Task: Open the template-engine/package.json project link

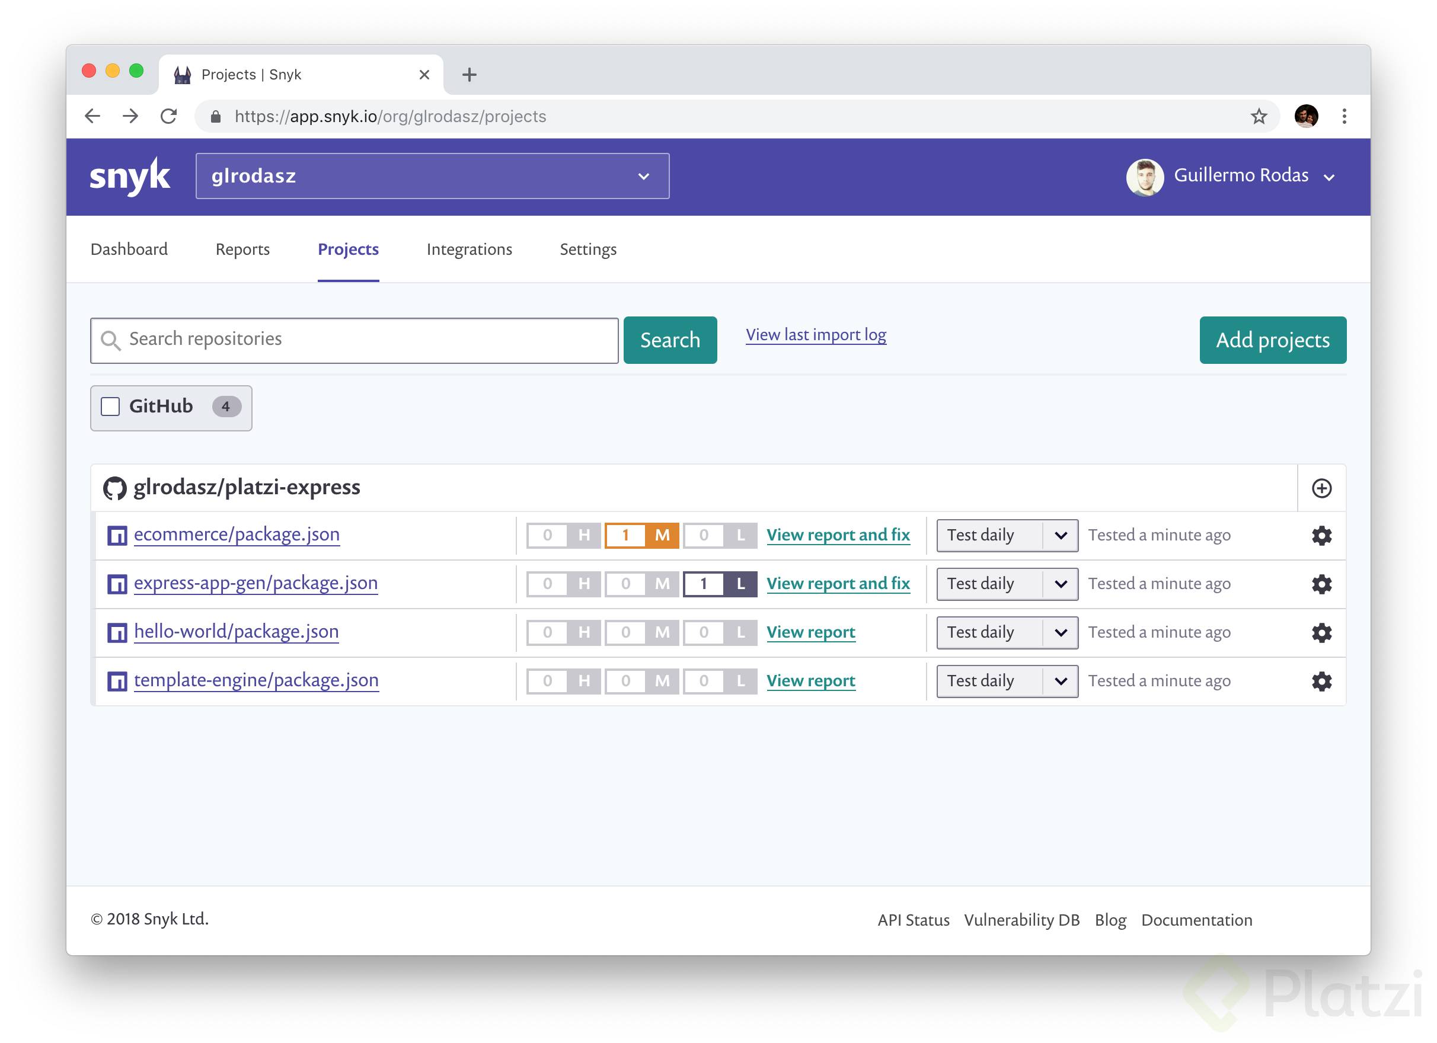Action: coord(256,680)
